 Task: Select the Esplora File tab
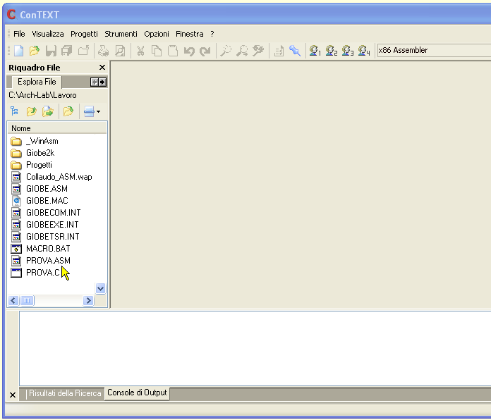coord(37,82)
